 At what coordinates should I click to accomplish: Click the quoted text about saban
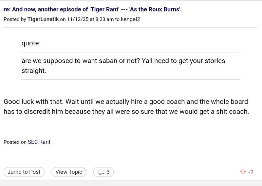123,61
